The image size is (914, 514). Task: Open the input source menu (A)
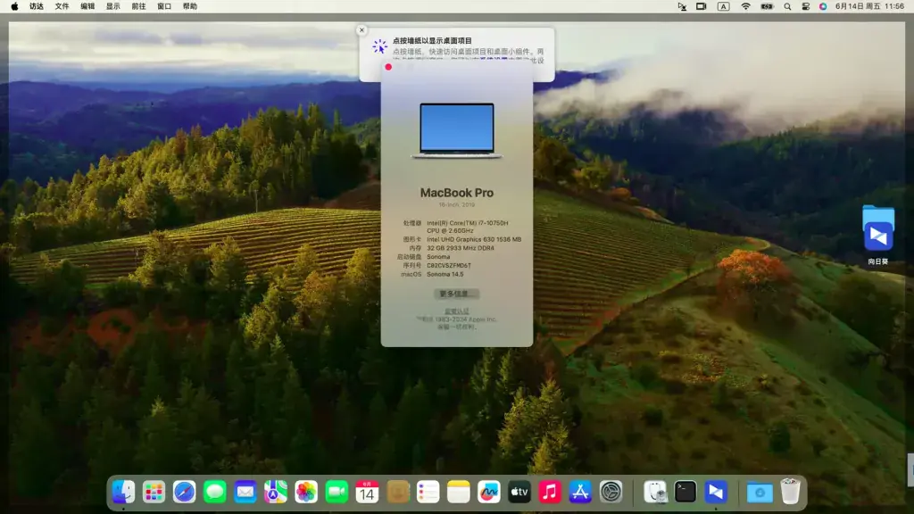tap(723, 6)
